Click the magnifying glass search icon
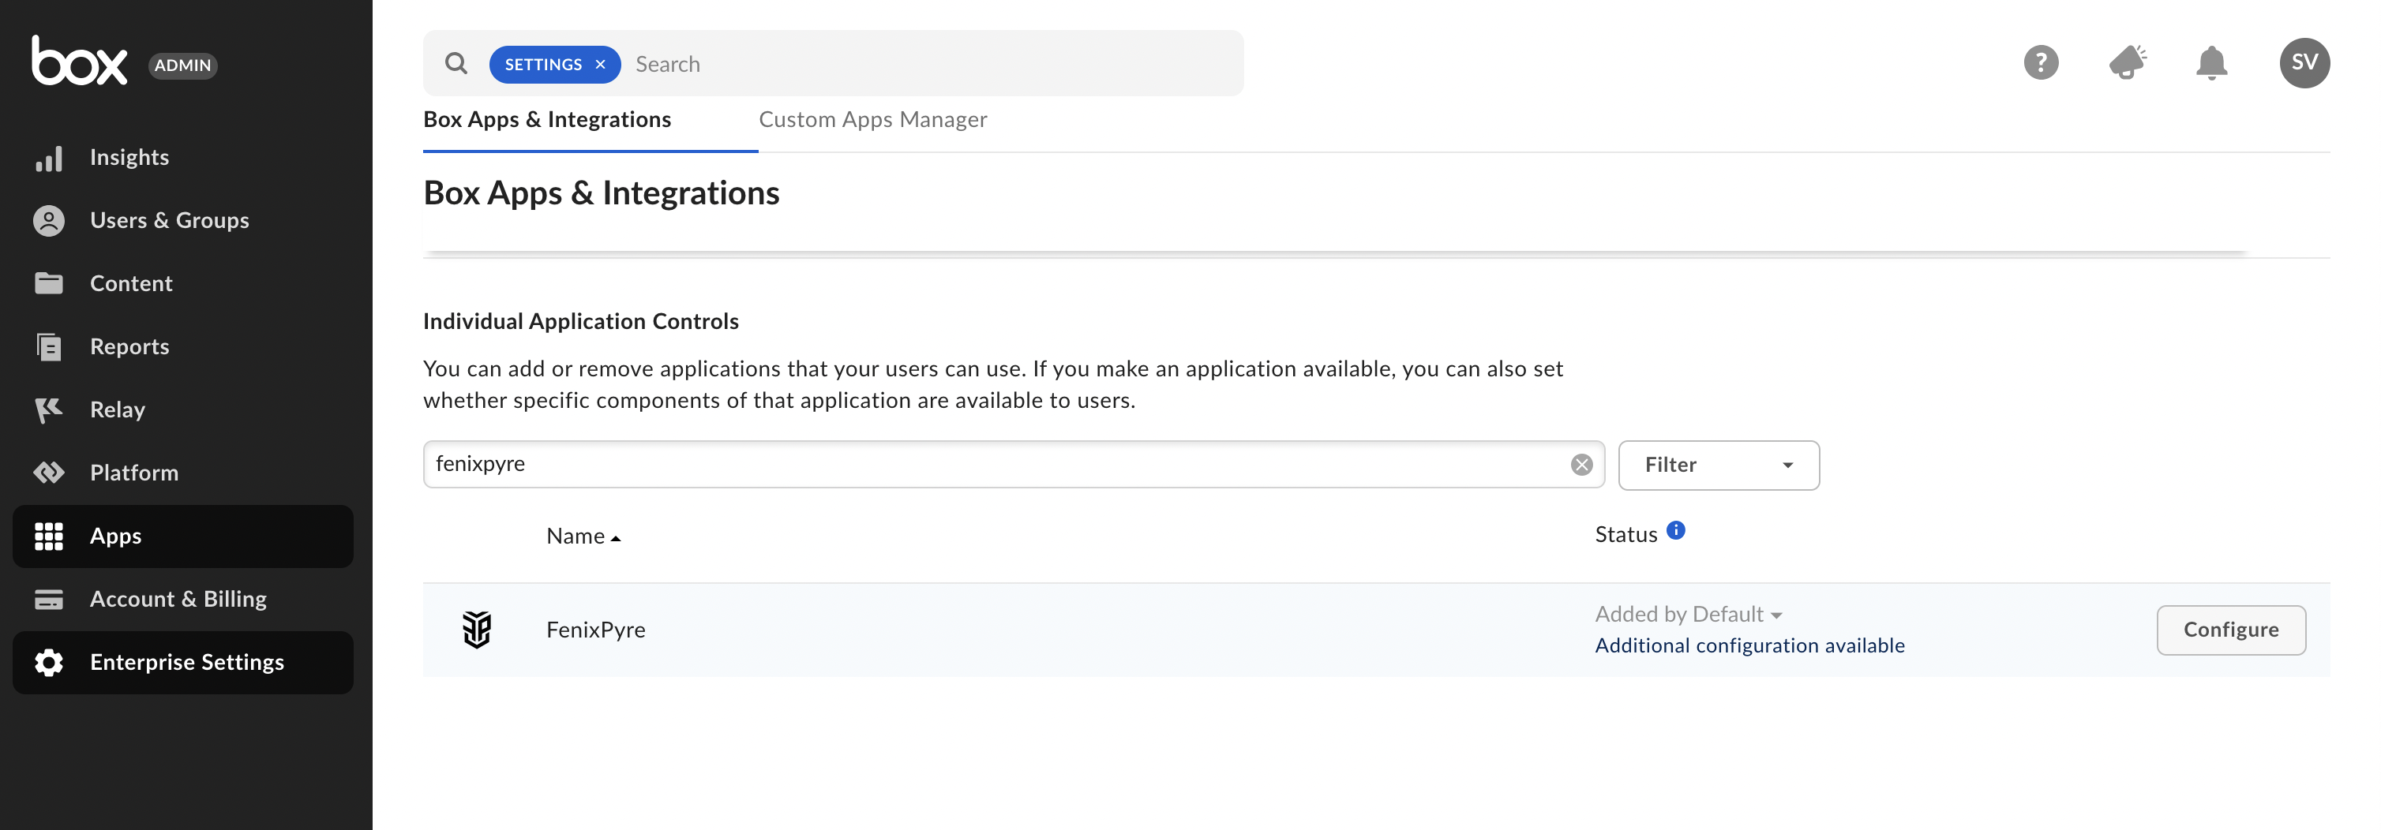 pos(456,64)
